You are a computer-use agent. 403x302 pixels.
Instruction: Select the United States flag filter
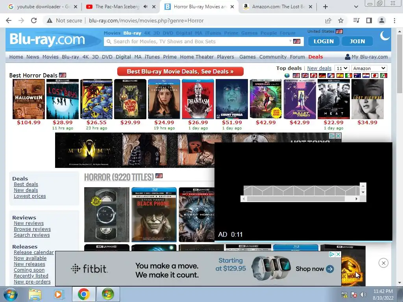point(296,75)
